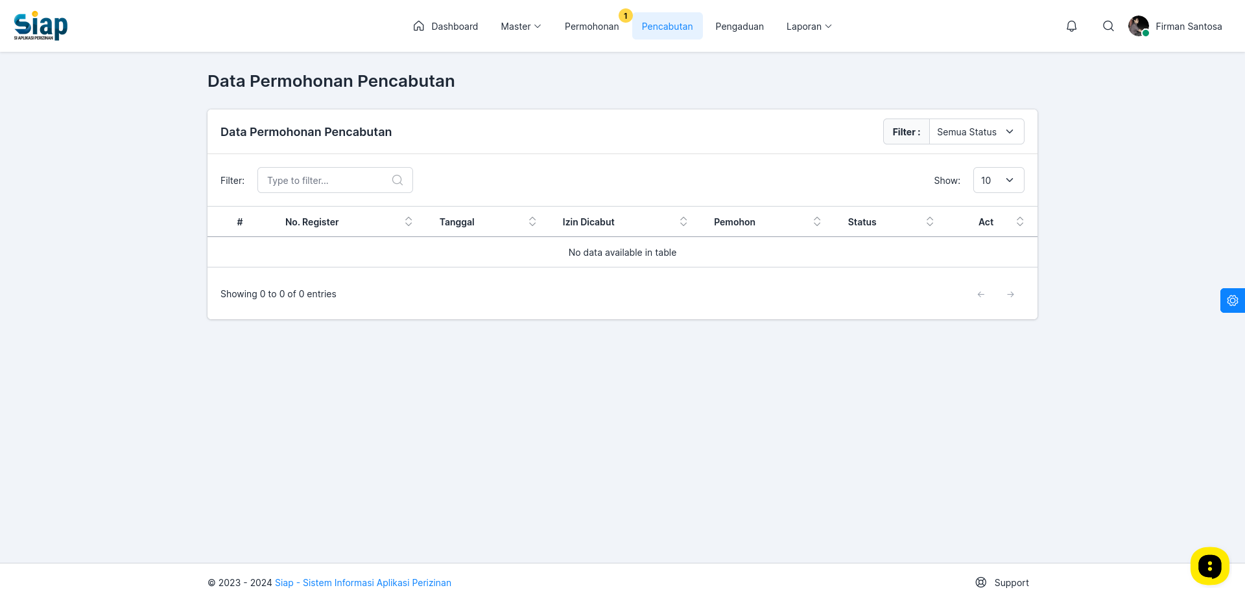This screenshot has height=601, width=1245.
Task: Click Firman Santosa's avatar picture
Action: pyautogui.click(x=1139, y=26)
